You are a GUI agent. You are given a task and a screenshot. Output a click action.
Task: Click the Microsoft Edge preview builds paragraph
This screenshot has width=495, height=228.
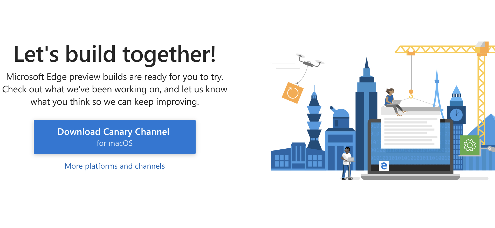[115, 89]
